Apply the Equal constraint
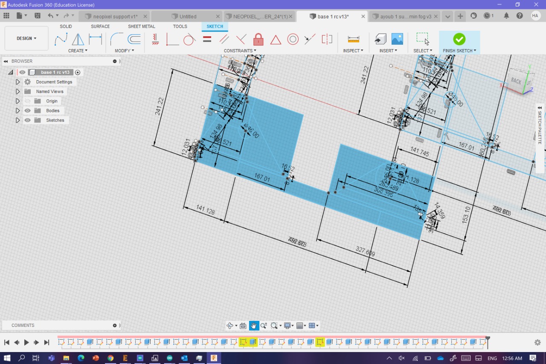546x364 pixels. [207, 39]
